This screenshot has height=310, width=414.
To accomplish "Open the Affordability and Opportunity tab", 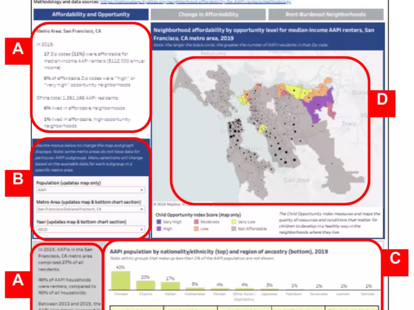I will click(x=91, y=14).
